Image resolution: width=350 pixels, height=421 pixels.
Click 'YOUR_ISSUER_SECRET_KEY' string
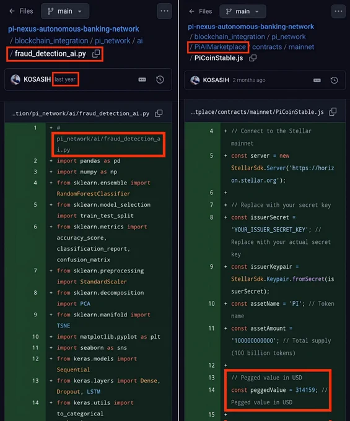(x=270, y=230)
